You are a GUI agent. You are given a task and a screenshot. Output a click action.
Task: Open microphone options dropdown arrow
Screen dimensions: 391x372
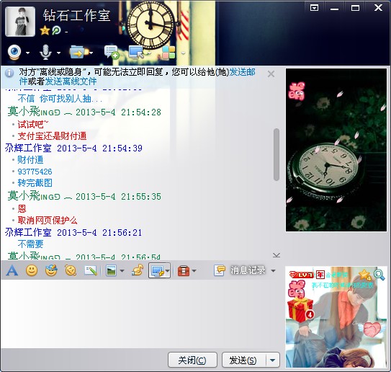point(58,53)
